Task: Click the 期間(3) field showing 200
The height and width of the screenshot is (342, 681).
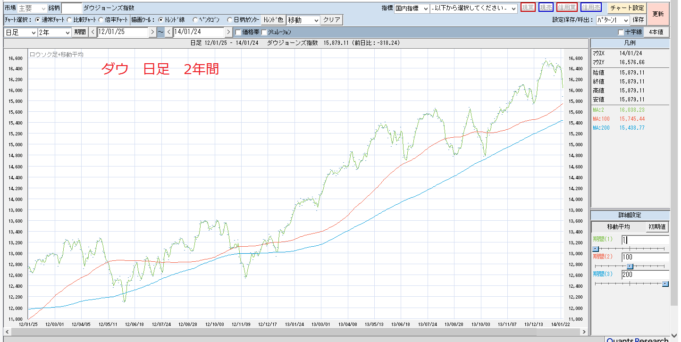Action: (645, 275)
